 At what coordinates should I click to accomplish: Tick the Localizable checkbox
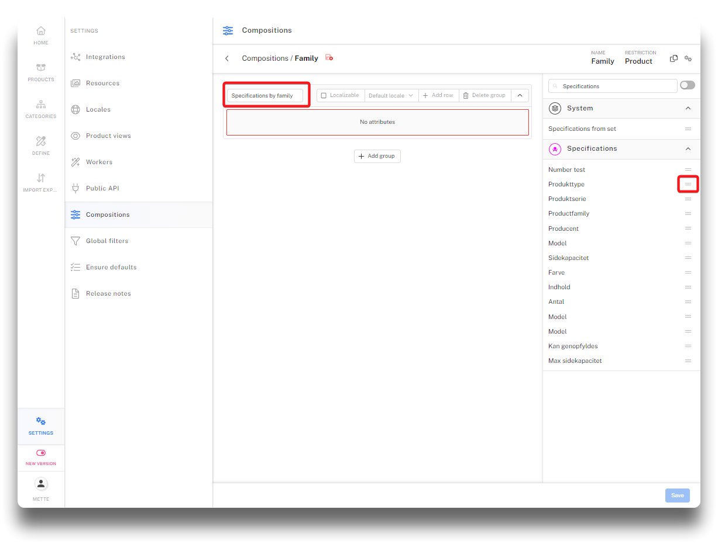coord(324,96)
